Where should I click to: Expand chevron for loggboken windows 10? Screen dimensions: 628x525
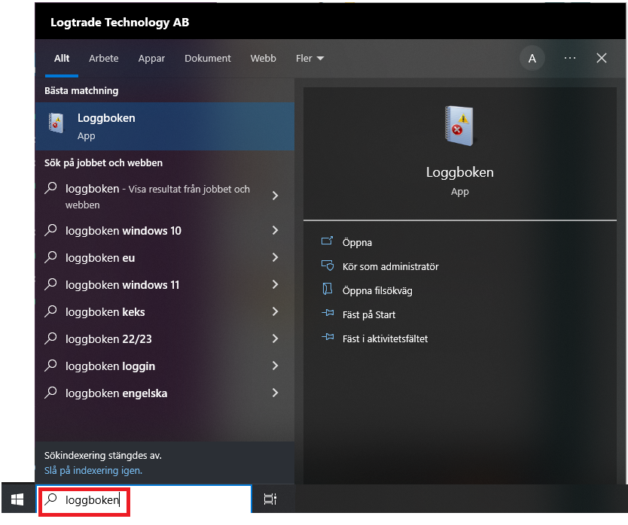click(x=275, y=230)
